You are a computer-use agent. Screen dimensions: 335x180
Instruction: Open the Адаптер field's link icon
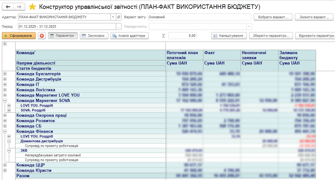point(119,17)
